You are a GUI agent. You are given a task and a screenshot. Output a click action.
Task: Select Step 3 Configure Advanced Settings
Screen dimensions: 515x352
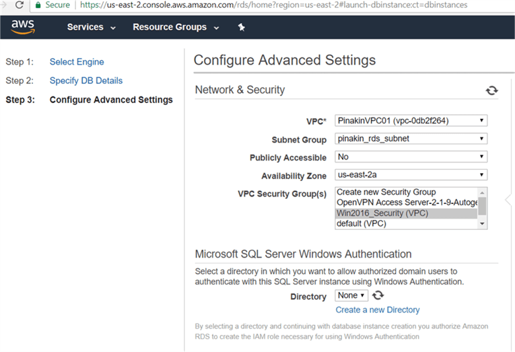(111, 100)
